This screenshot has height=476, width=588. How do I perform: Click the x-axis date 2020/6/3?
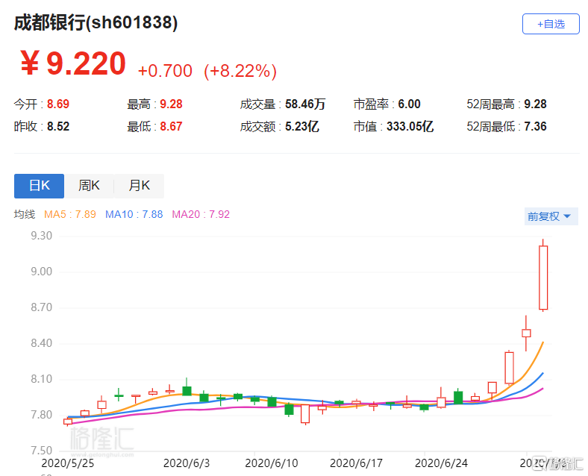tap(187, 463)
